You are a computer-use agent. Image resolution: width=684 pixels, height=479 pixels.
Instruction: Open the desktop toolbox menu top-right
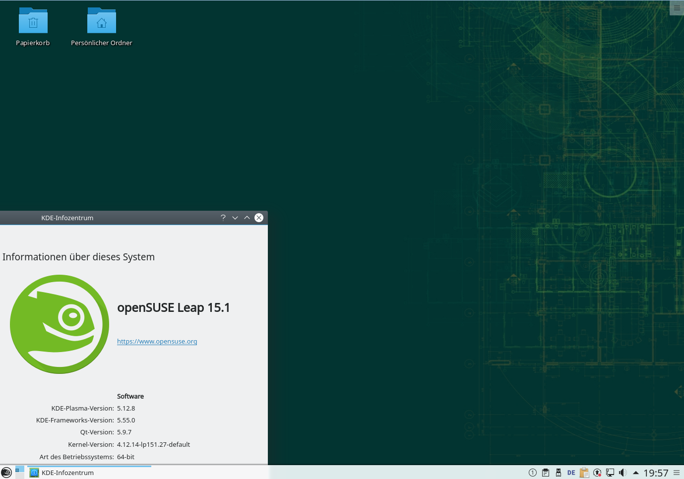coord(677,8)
